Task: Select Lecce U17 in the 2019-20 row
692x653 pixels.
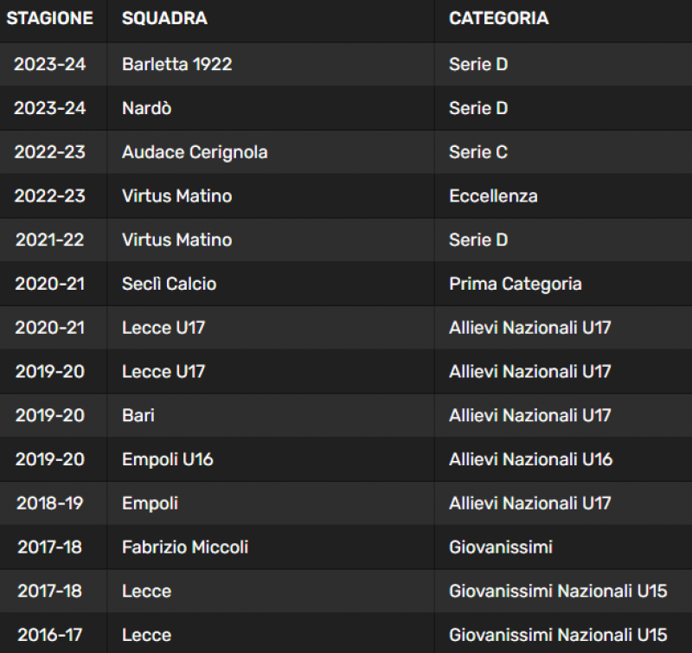Action: pos(163,372)
